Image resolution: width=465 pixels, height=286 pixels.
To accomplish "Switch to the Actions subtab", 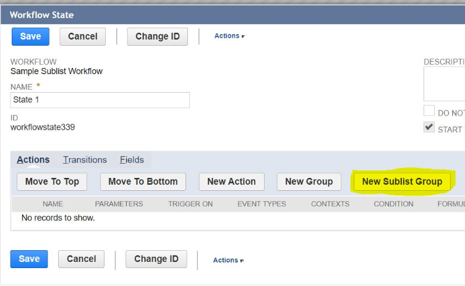I will click(33, 160).
